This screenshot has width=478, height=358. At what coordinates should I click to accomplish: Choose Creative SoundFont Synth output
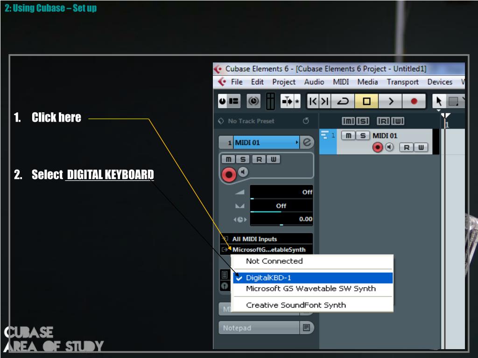(312, 305)
